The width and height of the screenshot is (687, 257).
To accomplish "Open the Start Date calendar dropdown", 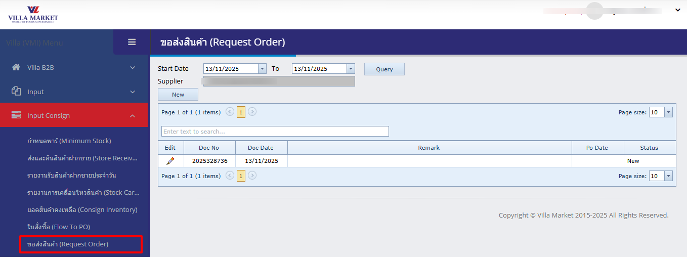I will pyautogui.click(x=262, y=69).
